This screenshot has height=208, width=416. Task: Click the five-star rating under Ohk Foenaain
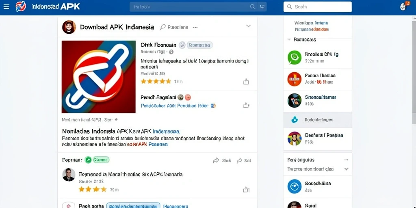click(156, 81)
